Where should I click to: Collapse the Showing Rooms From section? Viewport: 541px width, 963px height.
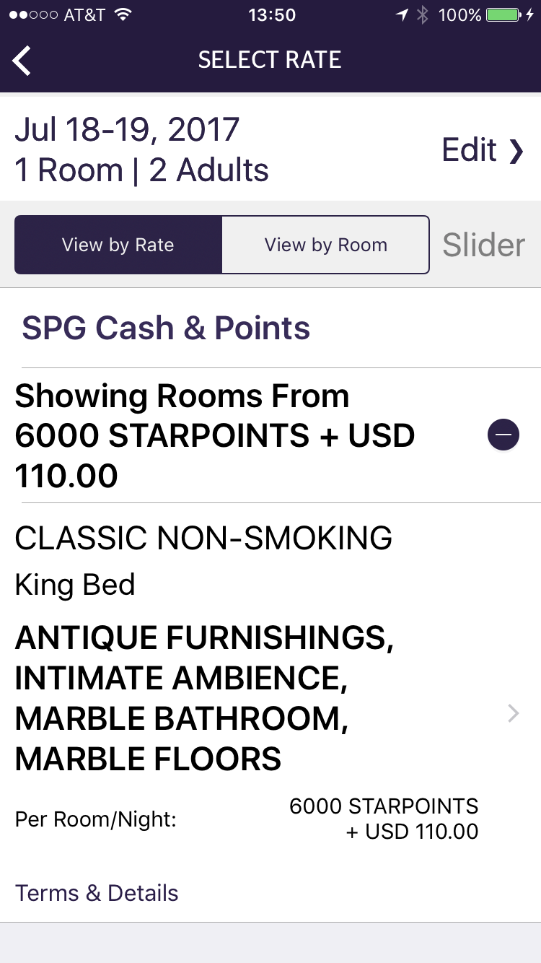503,435
